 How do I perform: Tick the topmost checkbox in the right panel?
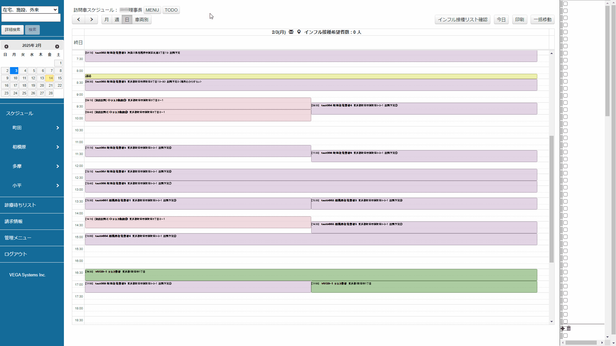pyautogui.click(x=566, y=4)
